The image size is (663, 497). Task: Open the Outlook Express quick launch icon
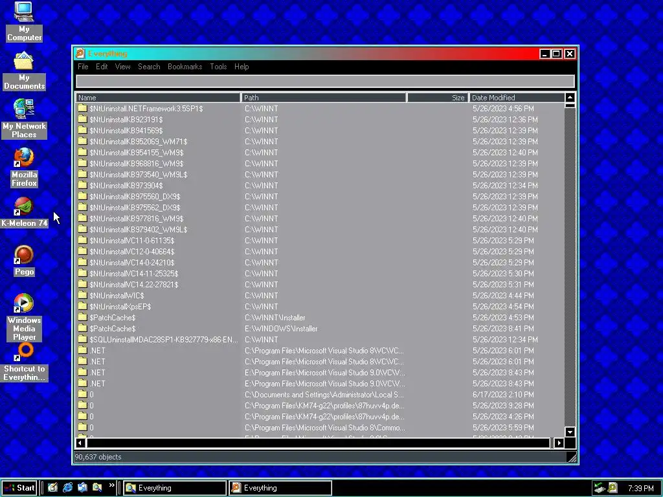pyautogui.click(x=82, y=487)
